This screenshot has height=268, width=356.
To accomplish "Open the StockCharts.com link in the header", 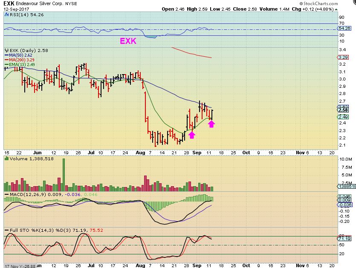I will pyautogui.click(x=318, y=3).
